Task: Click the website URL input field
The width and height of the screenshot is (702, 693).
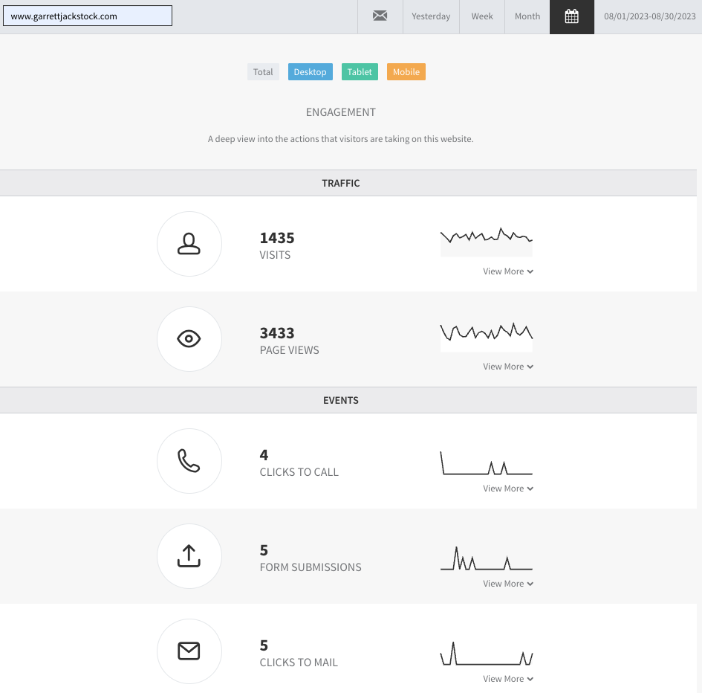Action: [x=88, y=16]
